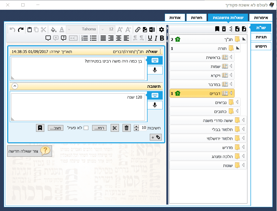Open the Tahoma font family dropdown

pyautogui.click(x=82, y=30)
